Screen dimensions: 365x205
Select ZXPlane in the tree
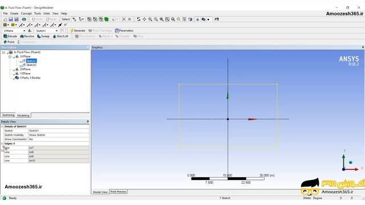[x=25, y=69]
